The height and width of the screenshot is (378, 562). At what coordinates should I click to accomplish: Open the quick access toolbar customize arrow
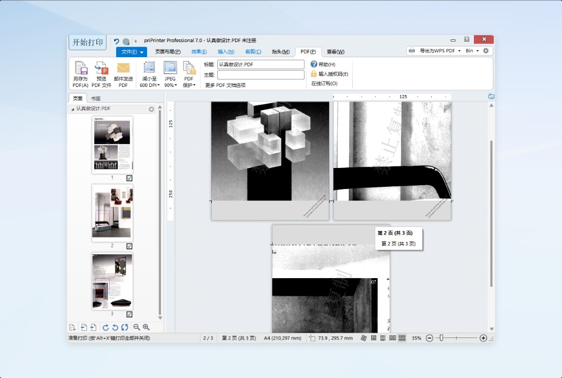click(136, 42)
